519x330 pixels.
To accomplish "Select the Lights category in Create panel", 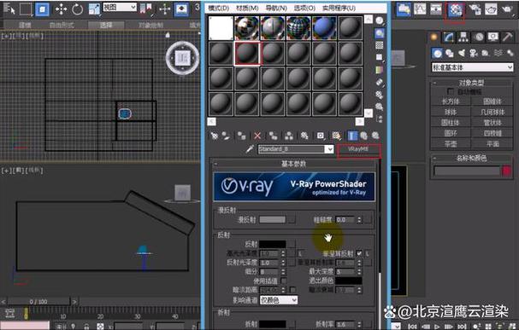I will point(462,53).
